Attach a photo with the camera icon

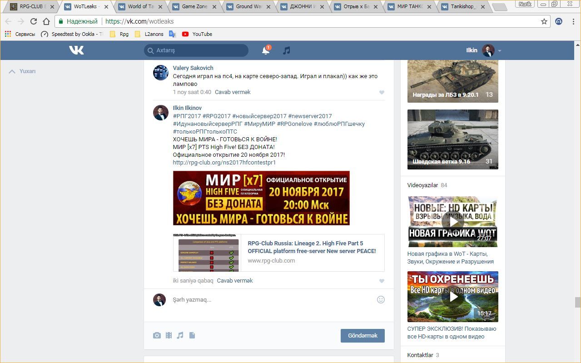tap(157, 335)
